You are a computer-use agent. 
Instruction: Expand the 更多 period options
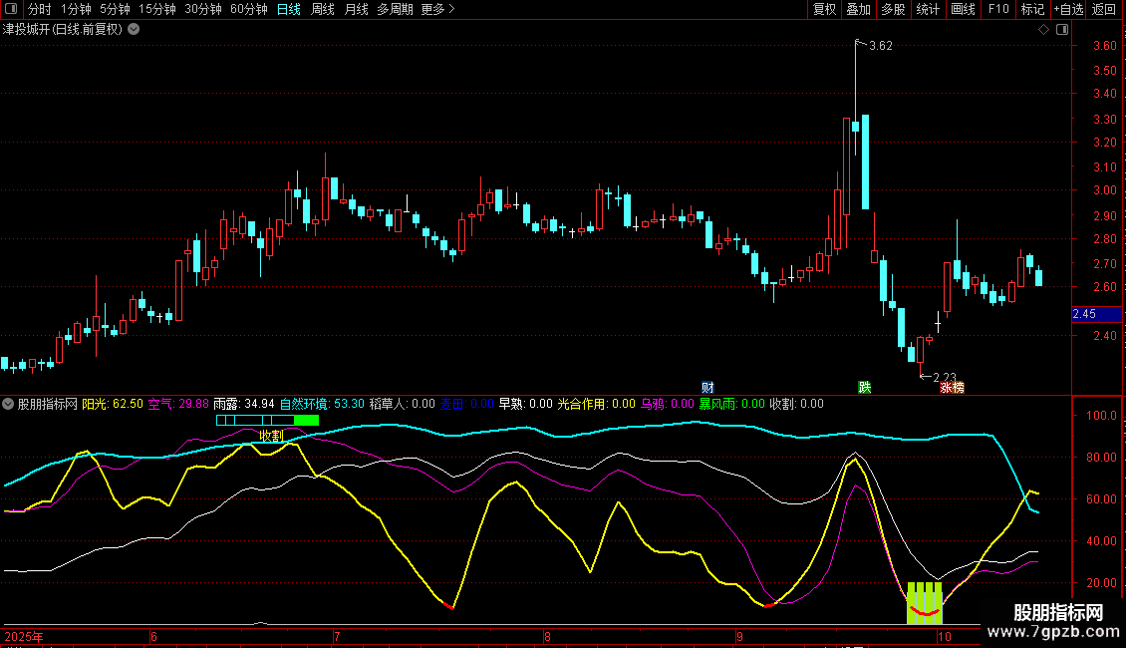(437, 9)
